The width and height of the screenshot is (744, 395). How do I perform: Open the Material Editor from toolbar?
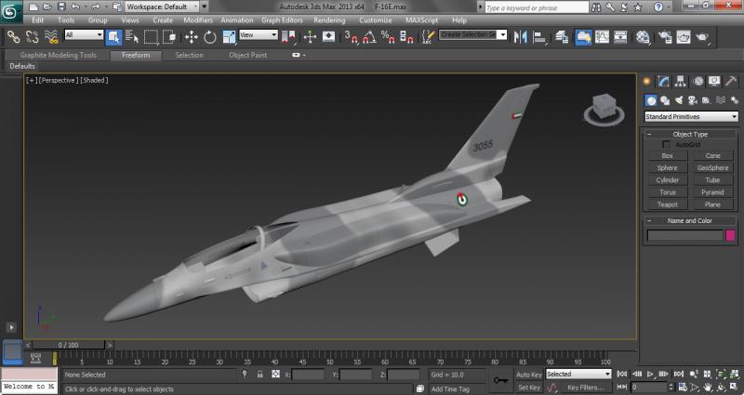click(x=643, y=37)
